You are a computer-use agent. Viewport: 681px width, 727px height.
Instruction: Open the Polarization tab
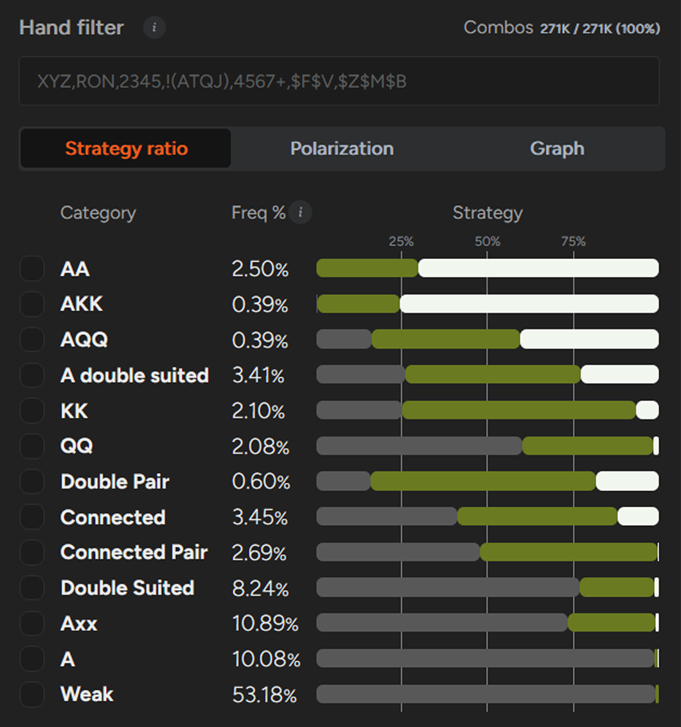click(x=341, y=148)
